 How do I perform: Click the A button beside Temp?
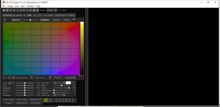[13, 83]
